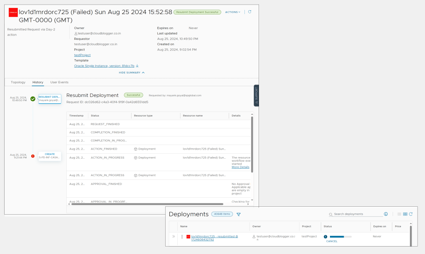The image size is (425, 254).
Task: Click the download icon next to template version
Action: (137, 66)
